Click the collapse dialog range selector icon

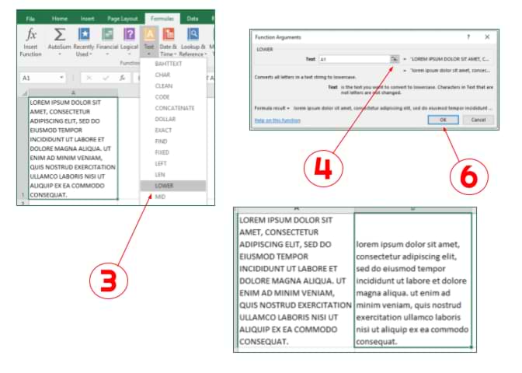point(395,59)
